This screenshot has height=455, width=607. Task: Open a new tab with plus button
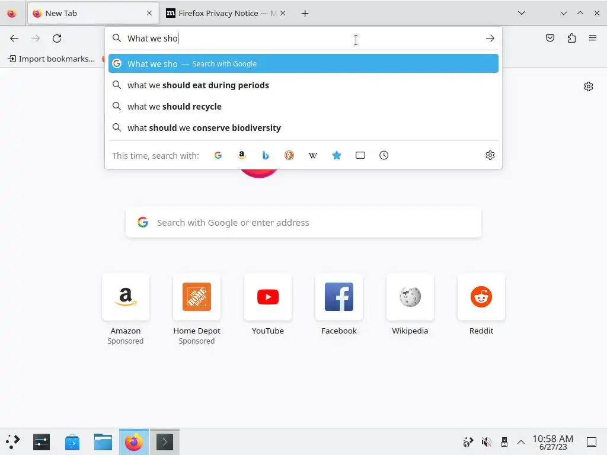tap(305, 14)
